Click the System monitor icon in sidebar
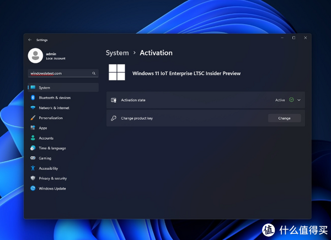 click(x=33, y=88)
